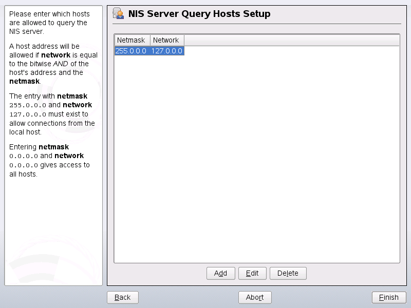Select the 127.0.0.0 network cell

click(x=167, y=51)
